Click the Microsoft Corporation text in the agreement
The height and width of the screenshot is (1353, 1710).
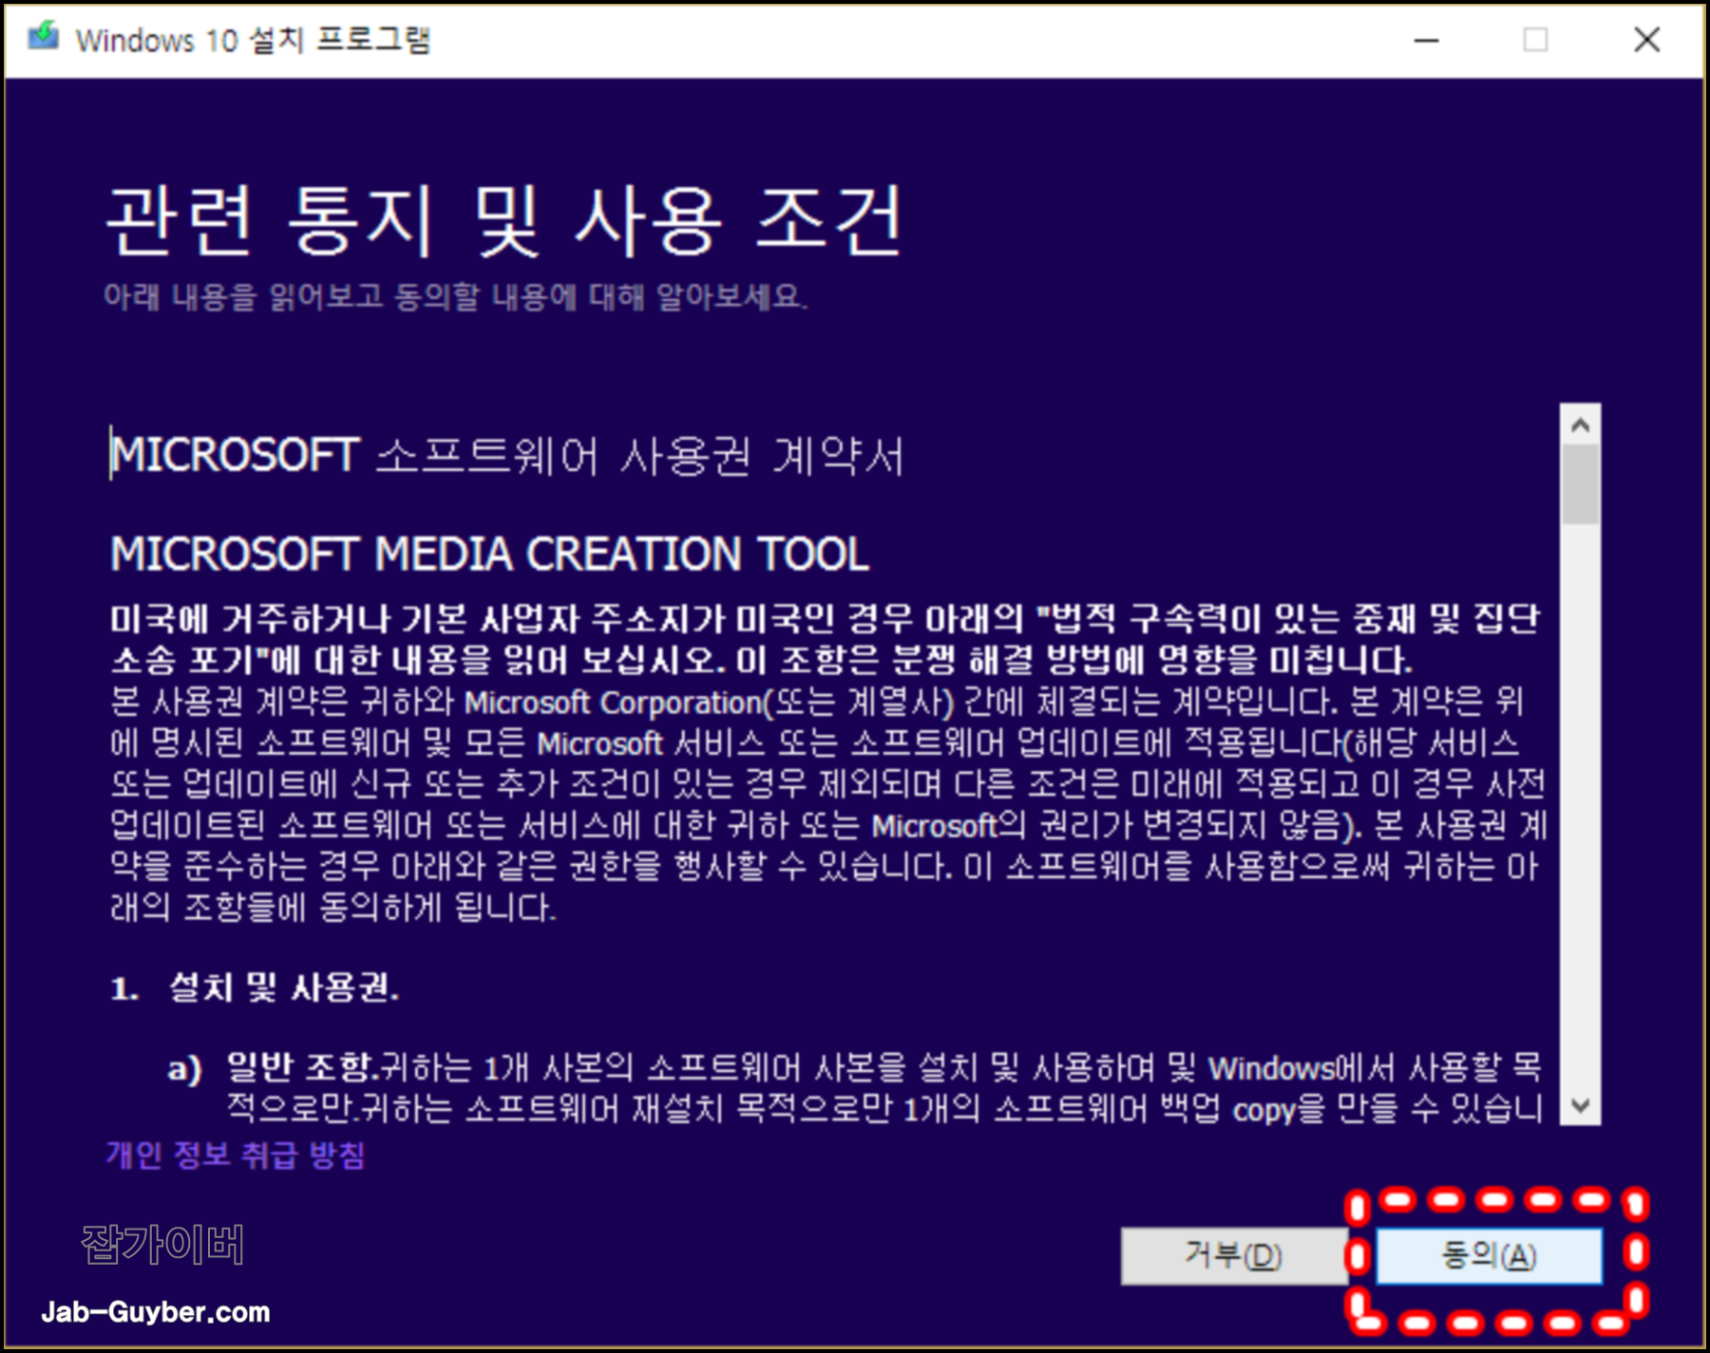pos(614,703)
